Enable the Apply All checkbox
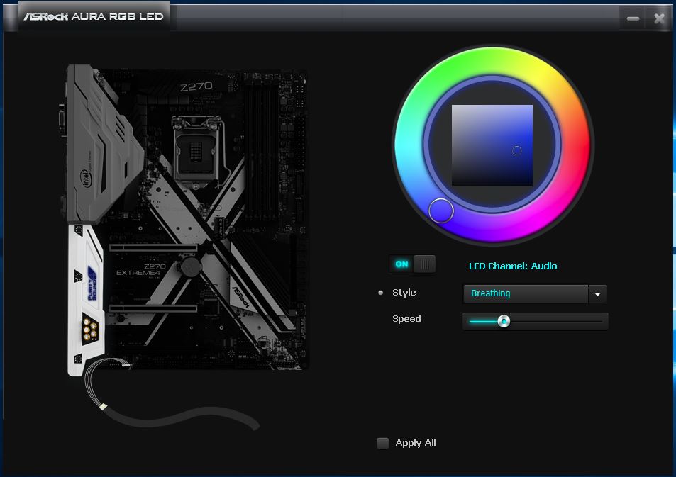Image resolution: width=676 pixels, height=477 pixels. (x=382, y=443)
